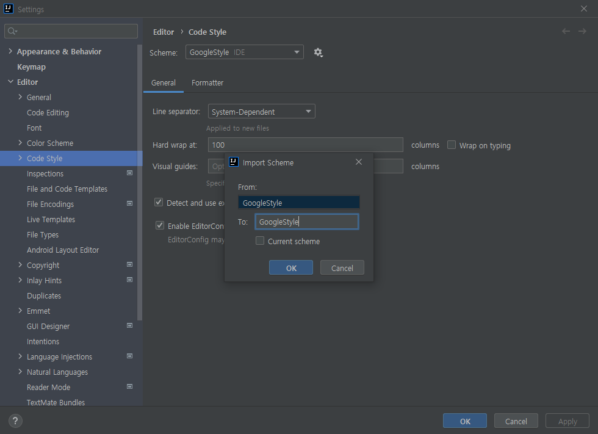The height and width of the screenshot is (434, 598).
Task: Click Editor in the breadcrumb
Action: coord(164,32)
